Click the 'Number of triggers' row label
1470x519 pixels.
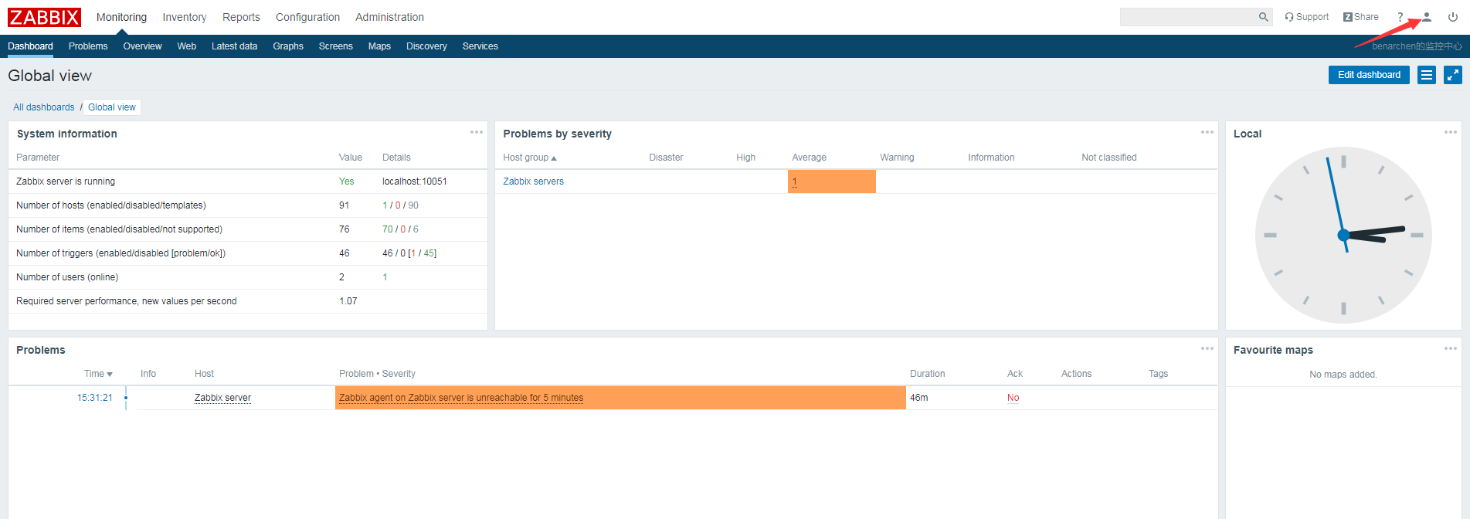[x=121, y=253]
